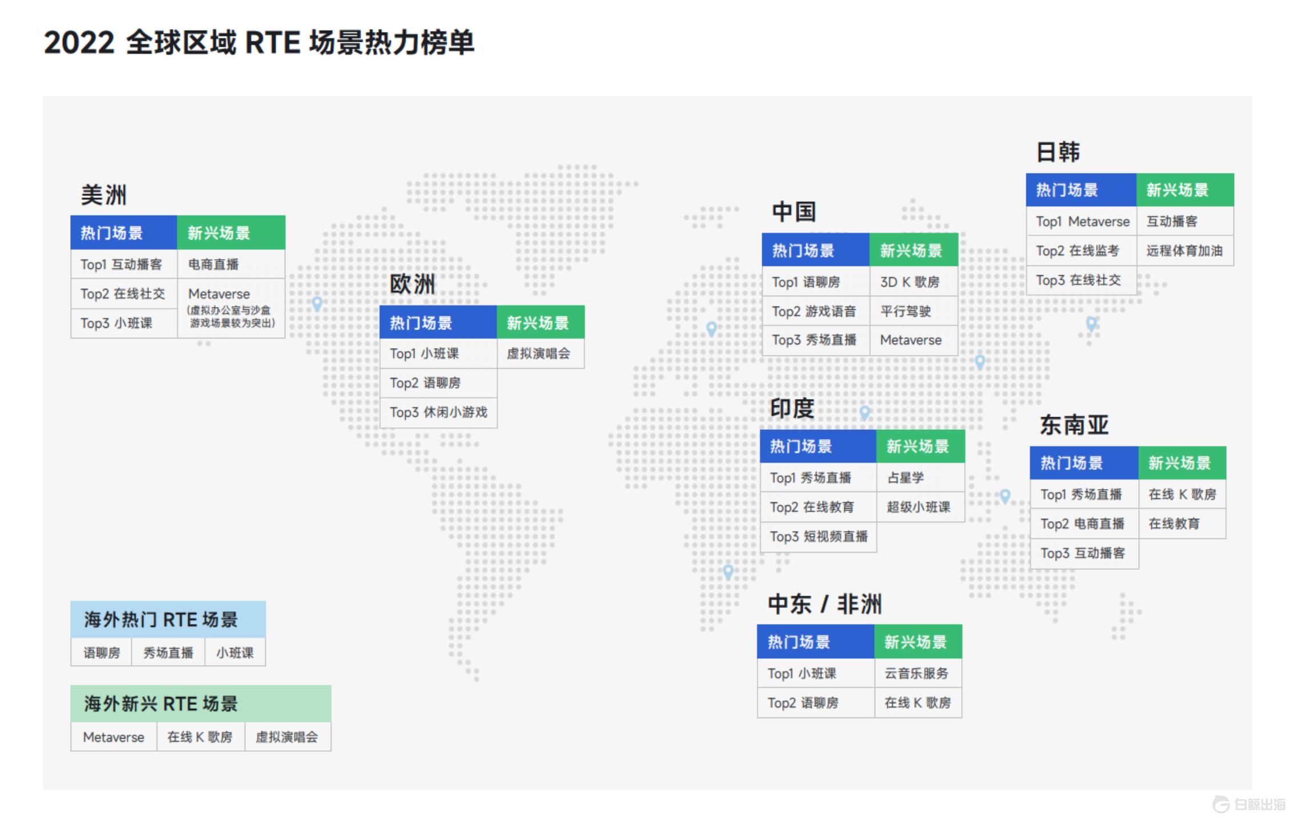Screen dimensions: 1294x822
Task: Select the map pin next to 印度 heading
Action: 864,412
